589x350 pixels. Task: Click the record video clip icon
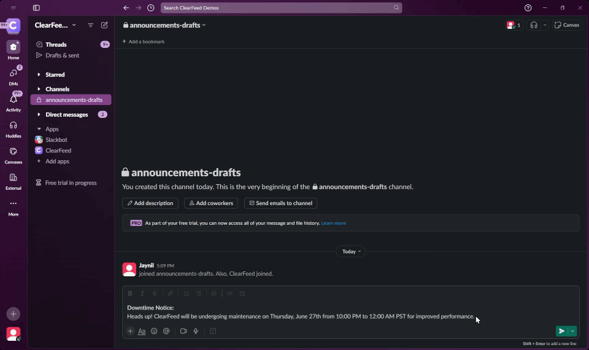coord(183,331)
